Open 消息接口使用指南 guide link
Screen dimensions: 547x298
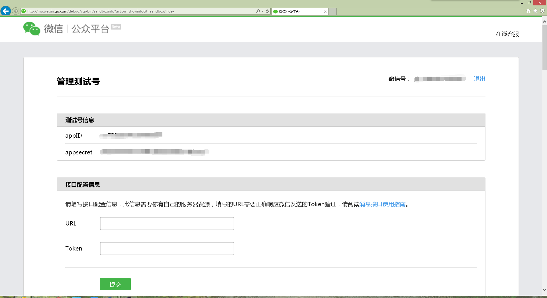click(382, 204)
